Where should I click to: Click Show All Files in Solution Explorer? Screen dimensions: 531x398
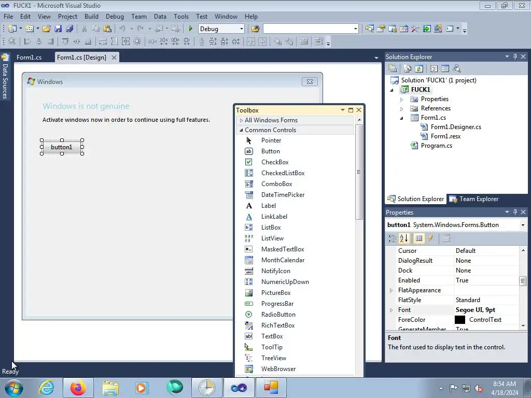408,69
